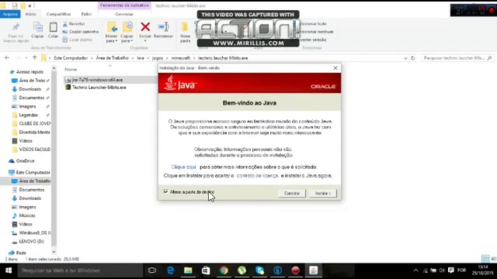Click the Fixar no Acesso rápido pin icon
The height and width of the screenshot is (279, 497).
16,27
